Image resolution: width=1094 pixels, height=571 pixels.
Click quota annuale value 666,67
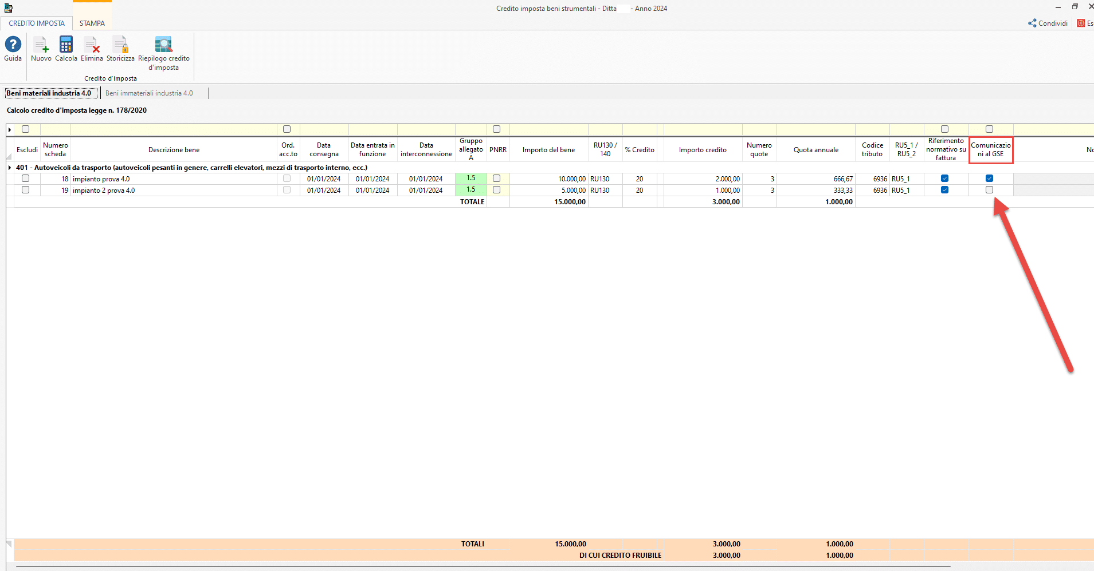pyautogui.click(x=816, y=179)
